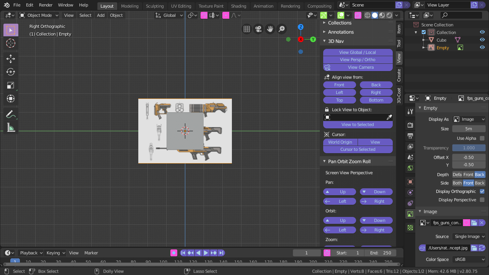Click the pan view hand gizmo
The image size is (489, 275).
(270, 29)
